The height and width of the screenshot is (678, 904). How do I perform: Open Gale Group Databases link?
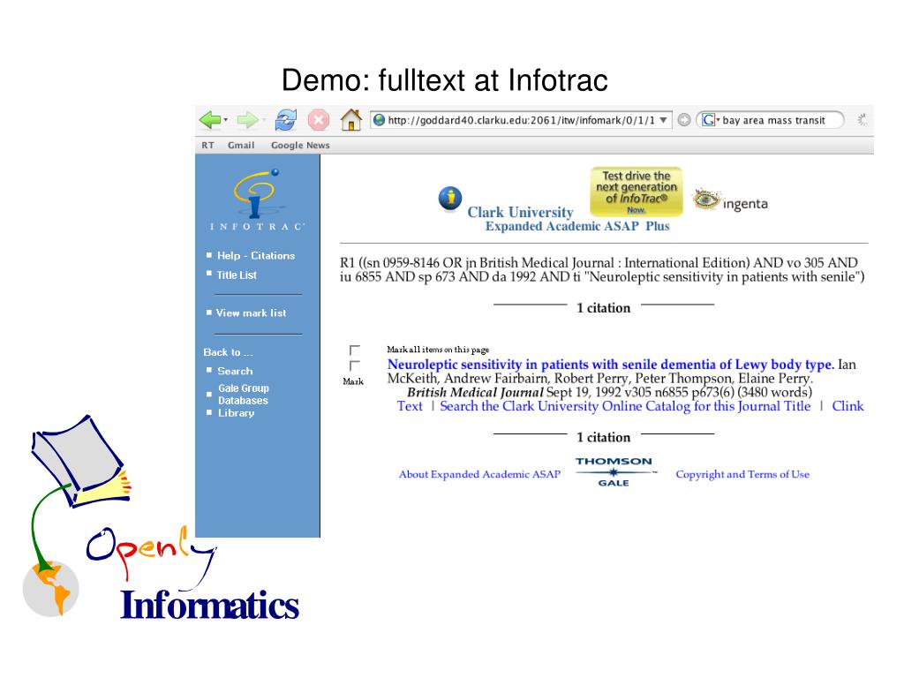pos(244,395)
